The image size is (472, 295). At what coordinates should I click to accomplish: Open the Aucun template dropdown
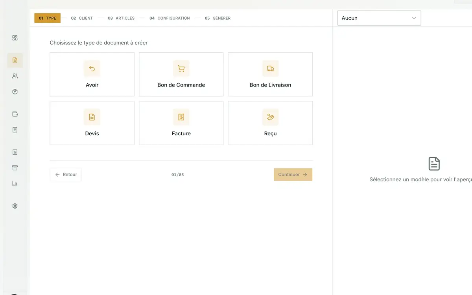click(379, 18)
